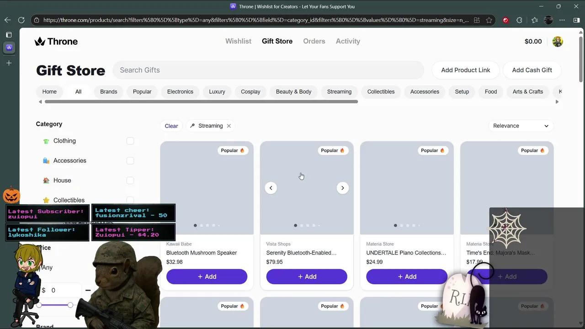Add Bluetooth Mushroom Speaker to wishlist
This screenshot has width=585, height=329.
(207, 276)
